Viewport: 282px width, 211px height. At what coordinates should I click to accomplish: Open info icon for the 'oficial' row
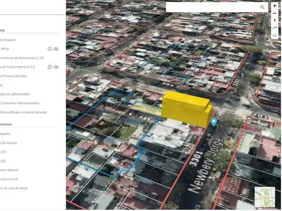tap(49, 49)
